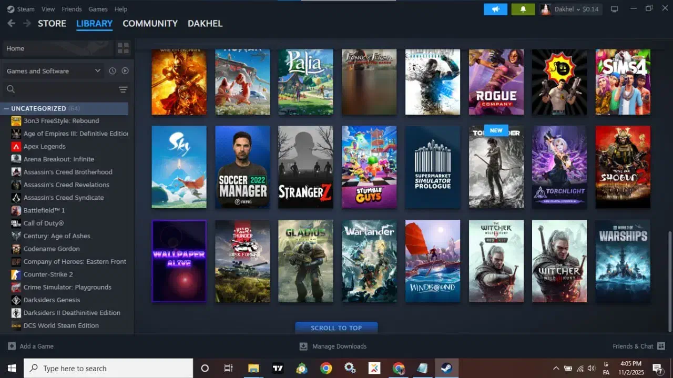Open advanced filters with the lines icon
Image resolution: width=673 pixels, height=378 pixels.
[x=123, y=89]
